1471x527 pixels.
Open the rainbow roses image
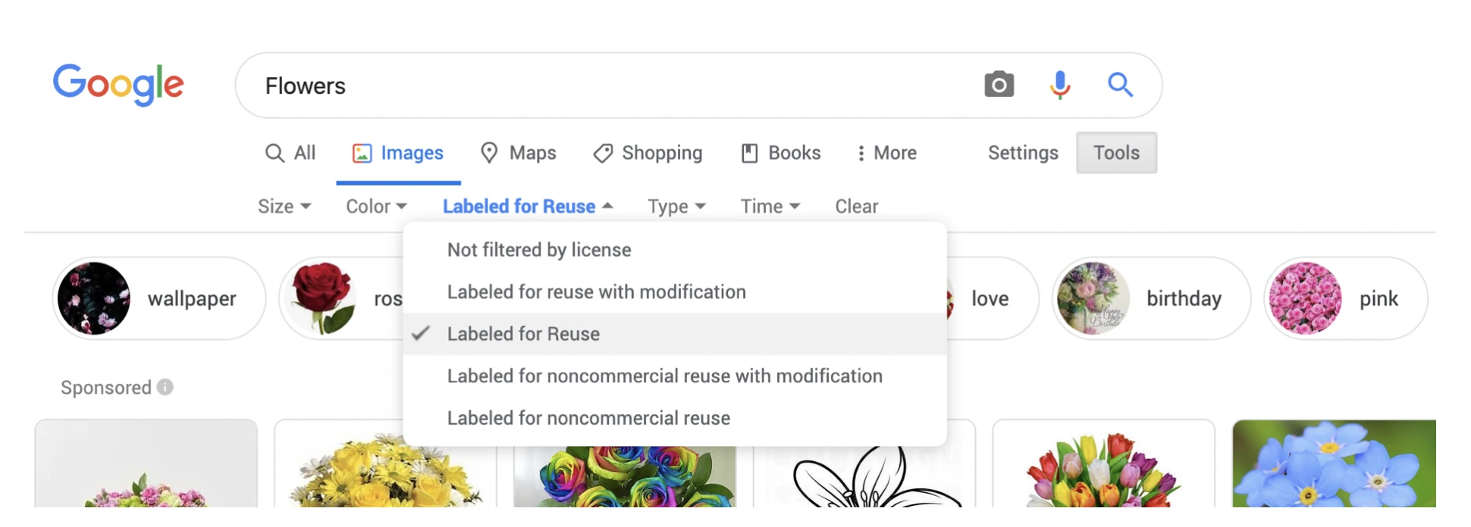(625, 477)
